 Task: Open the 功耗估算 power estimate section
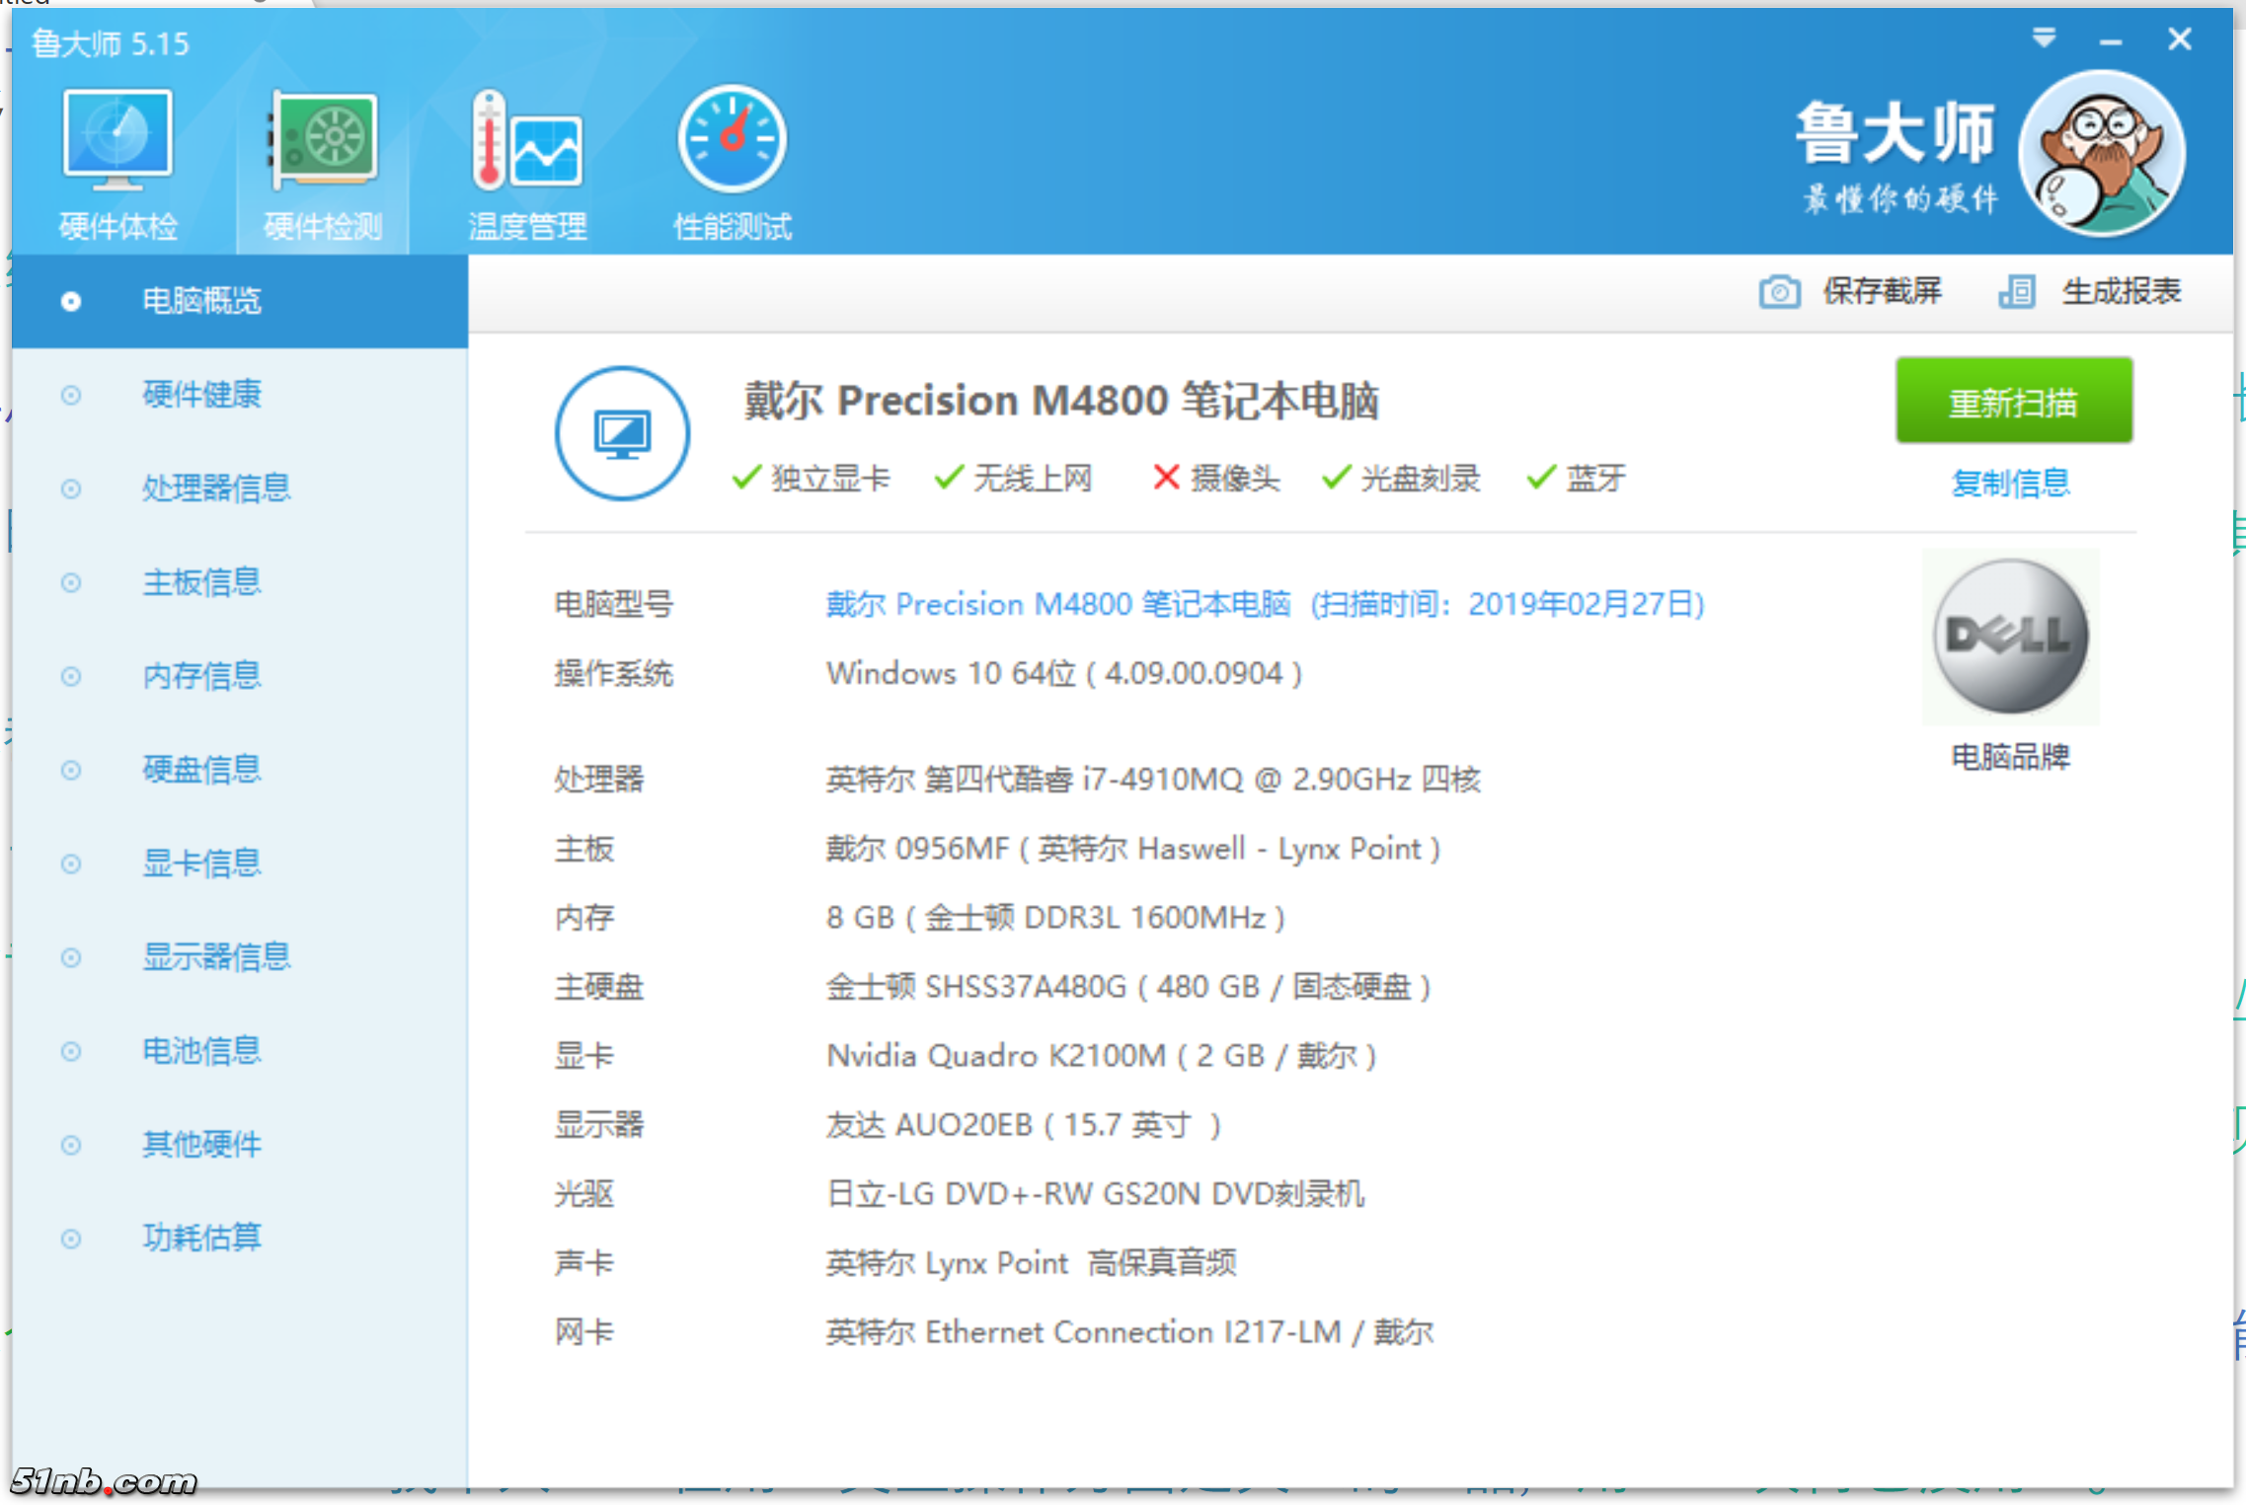(x=201, y=1238)
